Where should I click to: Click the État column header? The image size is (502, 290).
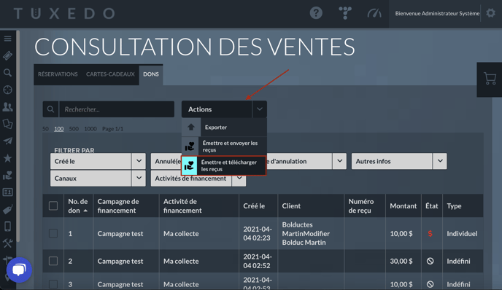pos(431,206)
